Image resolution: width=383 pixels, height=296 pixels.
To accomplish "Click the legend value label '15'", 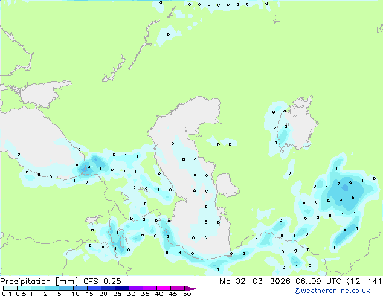I will click(x=89, y=294).
